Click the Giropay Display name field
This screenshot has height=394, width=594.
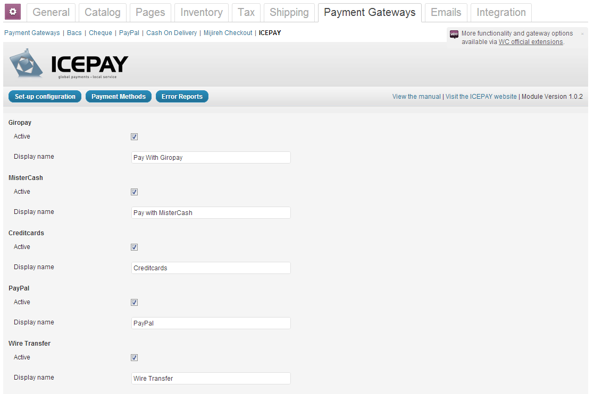pos(211,157)
